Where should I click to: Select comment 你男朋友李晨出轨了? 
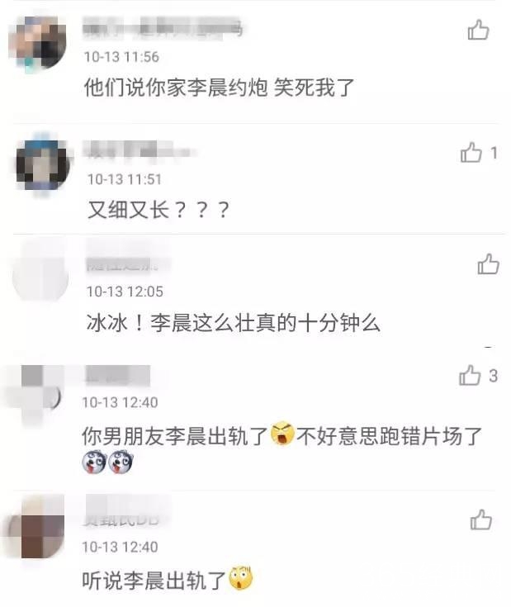pyautogui.click(x=175, y=436)
